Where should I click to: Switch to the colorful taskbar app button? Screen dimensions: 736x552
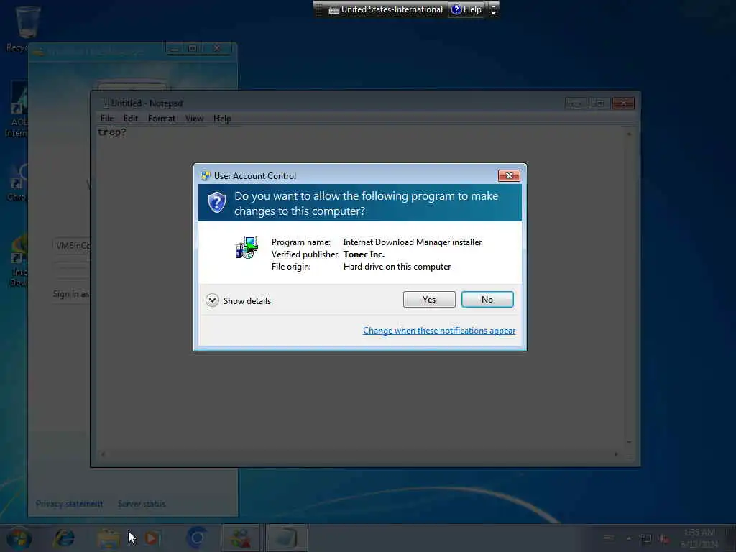pos(240,538)
